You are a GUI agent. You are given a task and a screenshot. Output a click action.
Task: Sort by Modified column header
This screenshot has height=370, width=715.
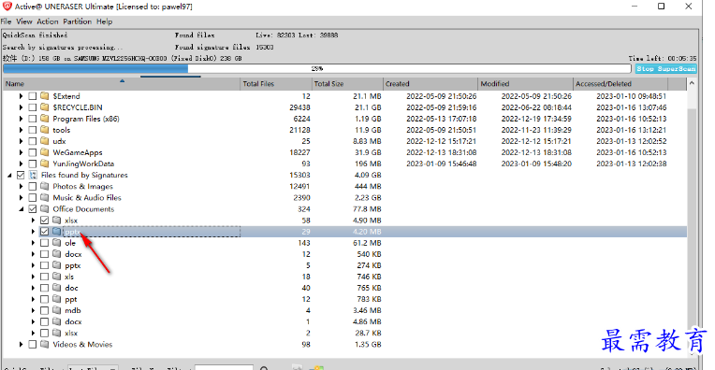525,84
